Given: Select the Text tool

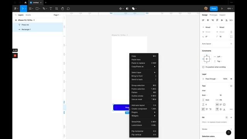Looking at the screenshot, I should tap(51, 8).
